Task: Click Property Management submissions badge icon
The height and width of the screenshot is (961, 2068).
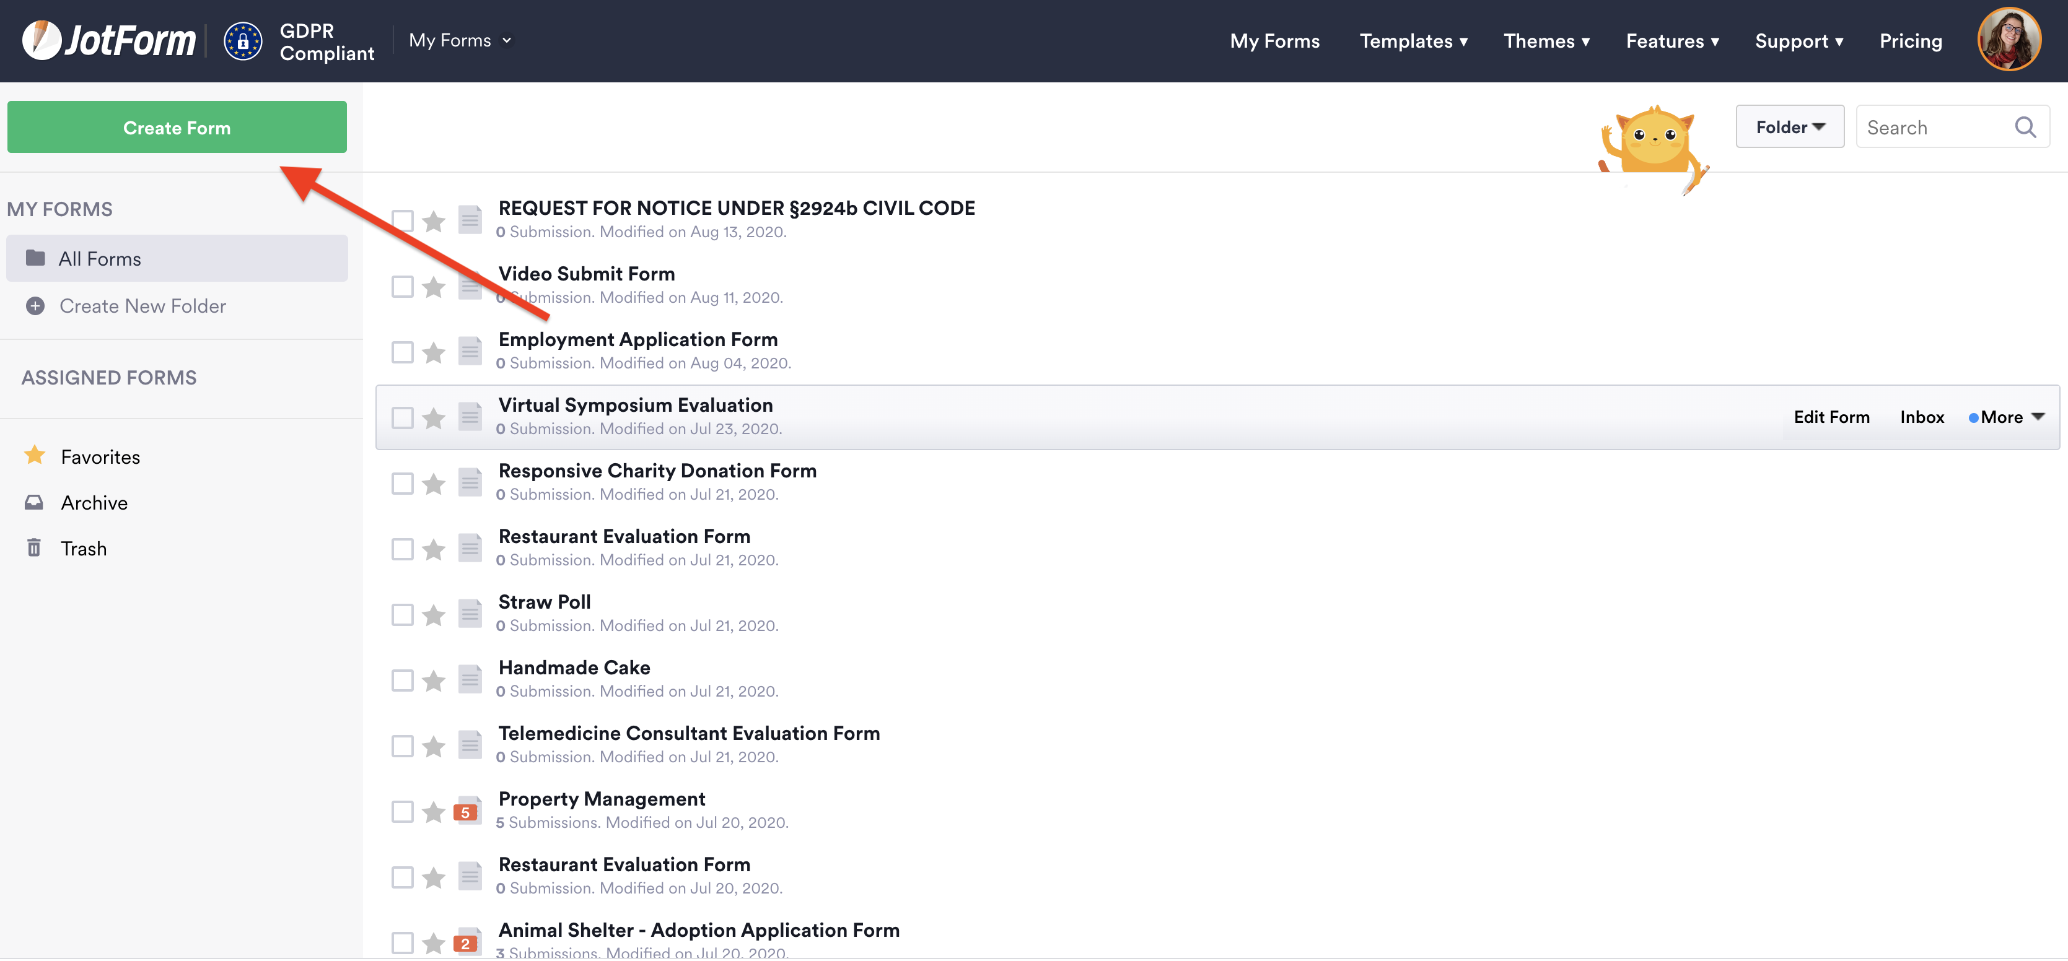Action: click(x=467, y=812)
